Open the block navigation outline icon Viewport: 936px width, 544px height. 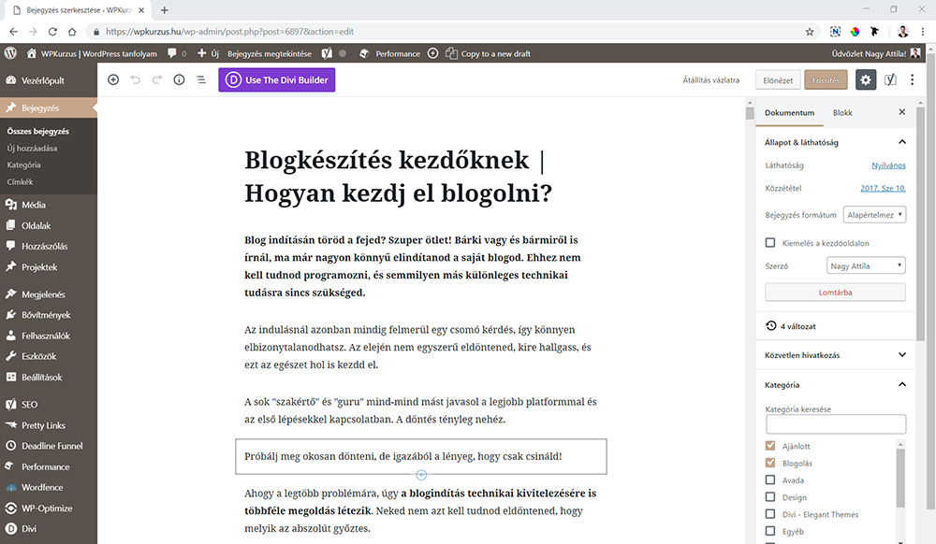pyautogui.click(x=201, y=79)
